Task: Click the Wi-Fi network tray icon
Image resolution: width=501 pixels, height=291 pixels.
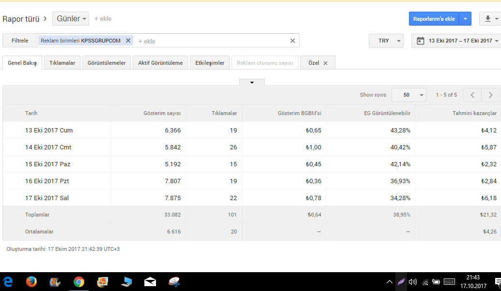Action: (425, 282)
